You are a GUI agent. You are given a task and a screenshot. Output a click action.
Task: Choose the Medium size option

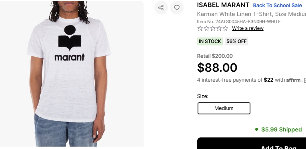[x=224, y=108]
